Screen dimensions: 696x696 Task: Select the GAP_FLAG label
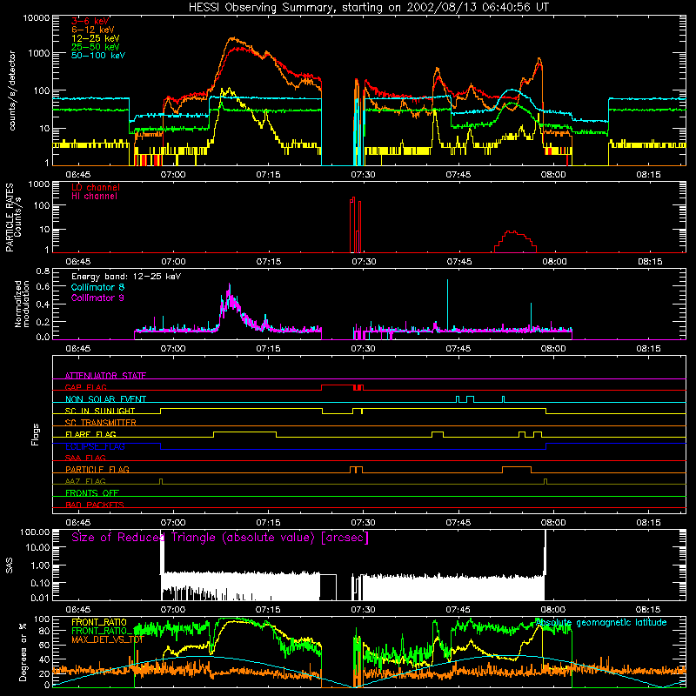[x=85, y=387]
